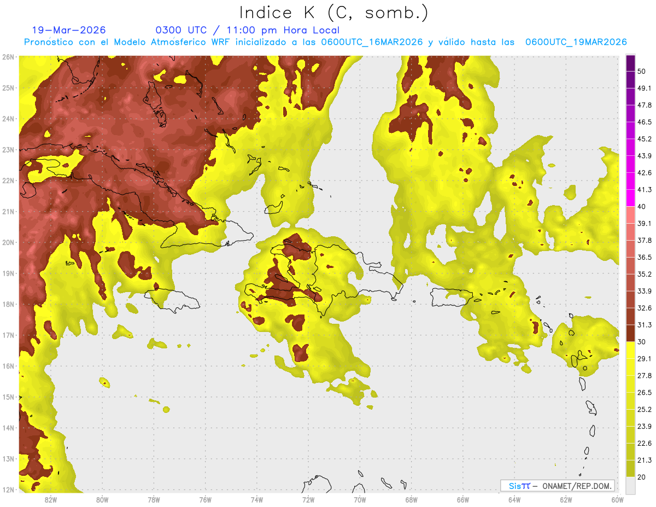Select the date text '19-Mar-2026'
This screenshot has width=656, height=507.
point(69,30)
